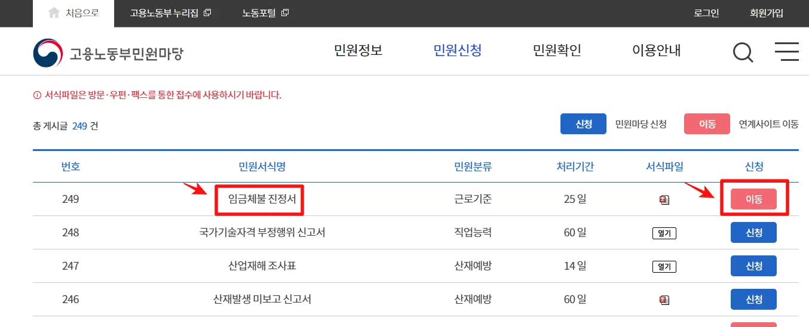Screen dimensions: 809x327
Task: Click the 번호 column header
Action: tap(71, 166)
